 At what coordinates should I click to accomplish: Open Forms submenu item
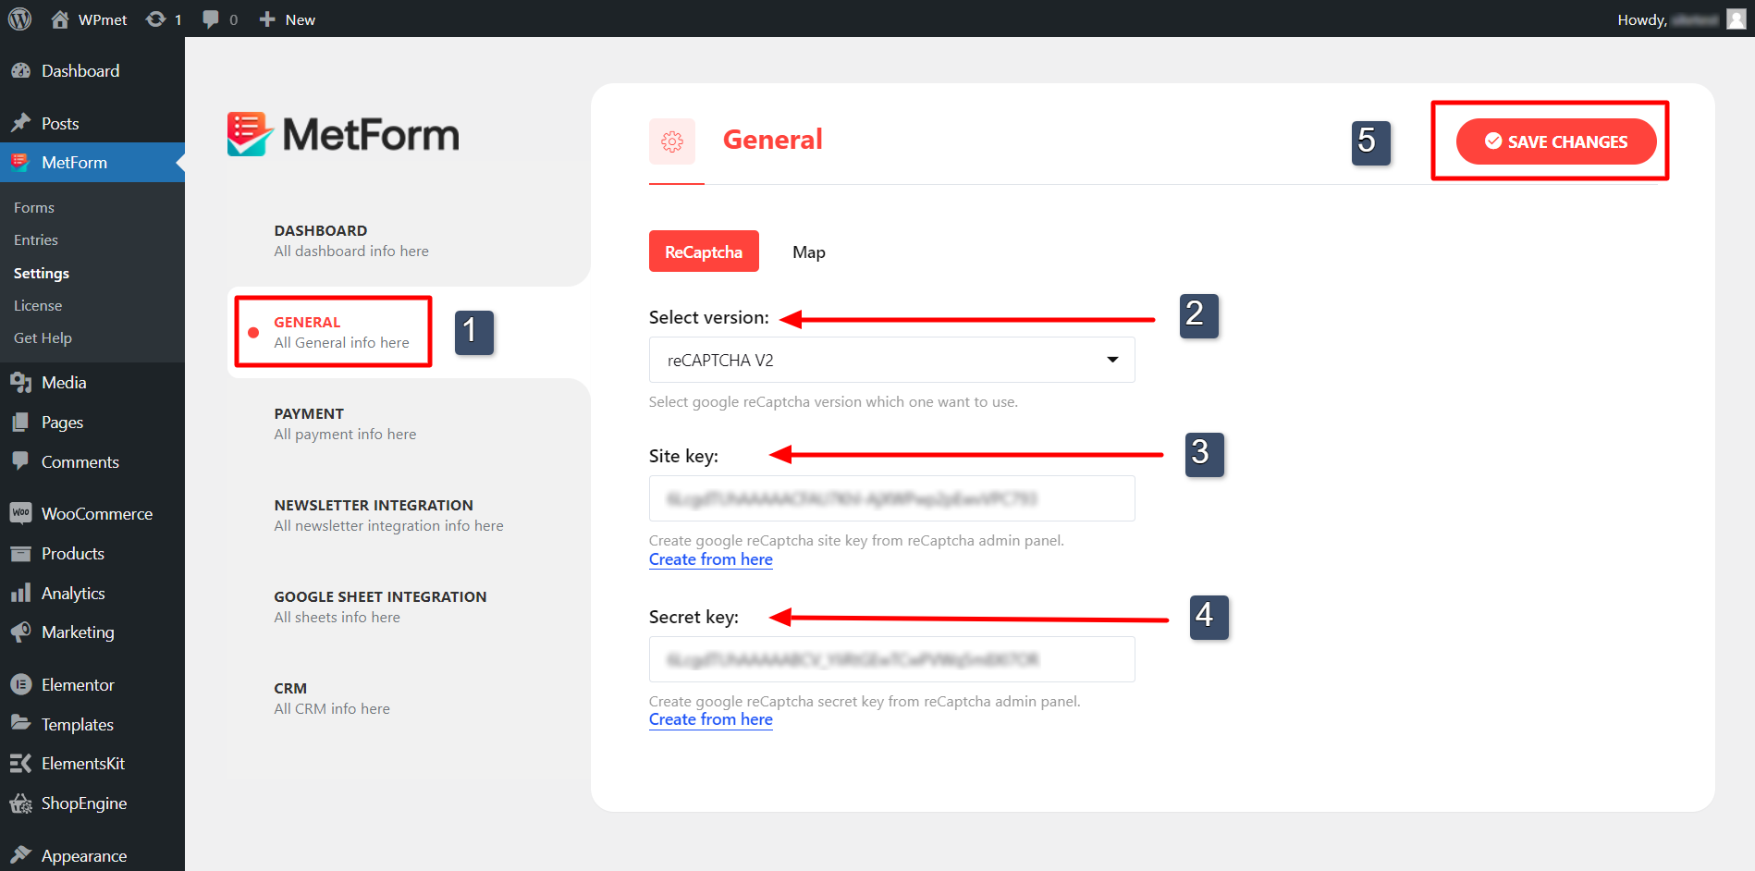[x=34, y=208]
